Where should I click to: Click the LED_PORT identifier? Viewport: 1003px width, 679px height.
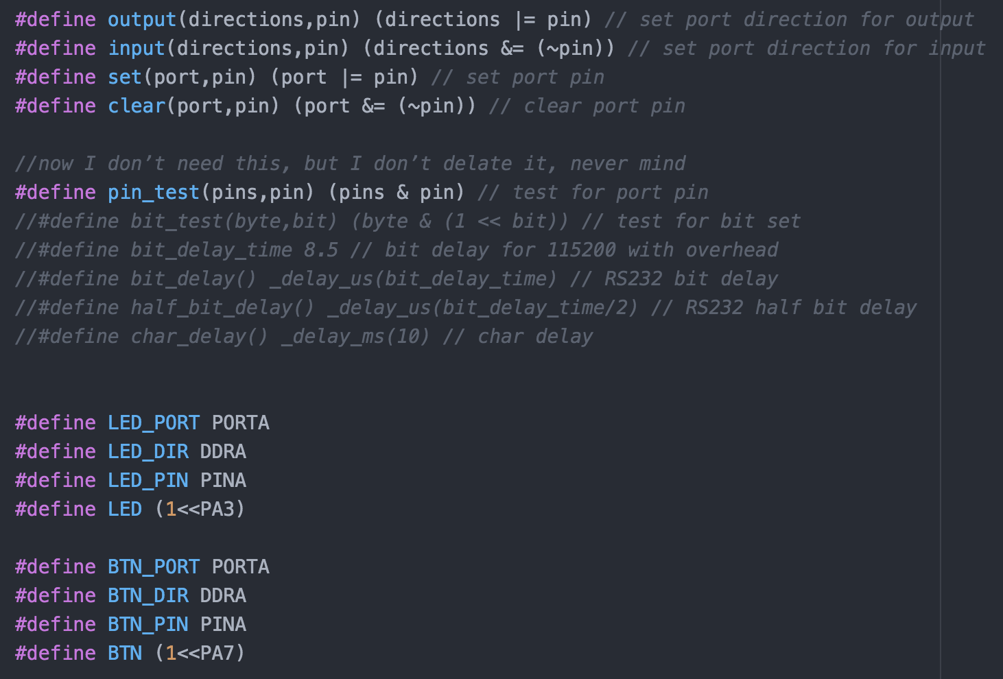point(154,423)
